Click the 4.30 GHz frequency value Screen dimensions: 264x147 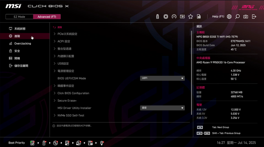coord(236,71)
